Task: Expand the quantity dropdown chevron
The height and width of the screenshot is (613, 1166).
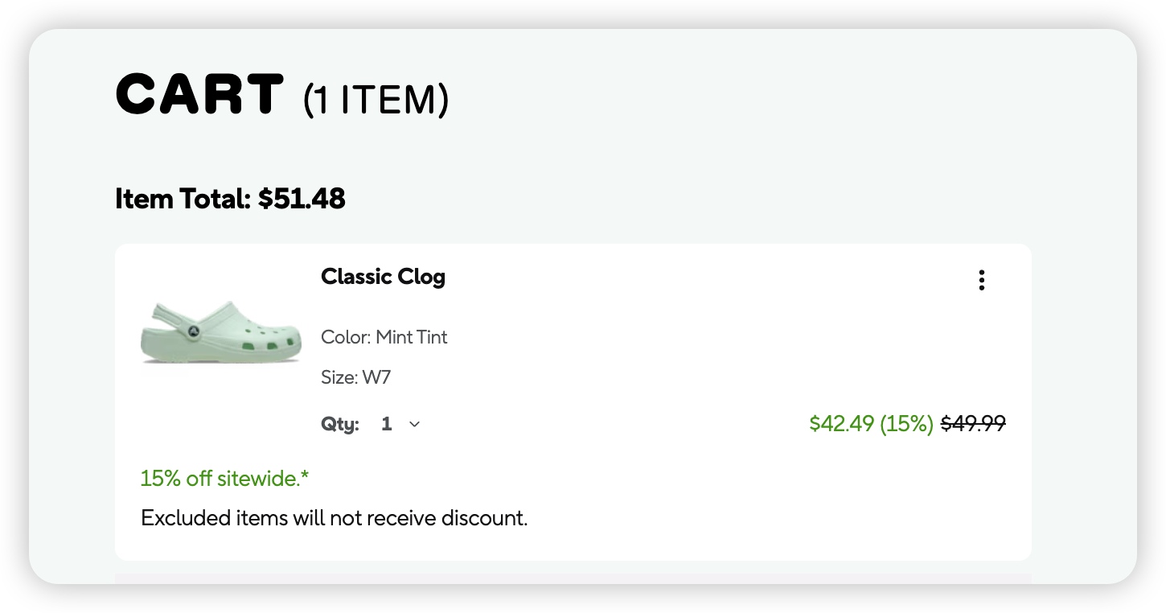Action: point(415,424)
